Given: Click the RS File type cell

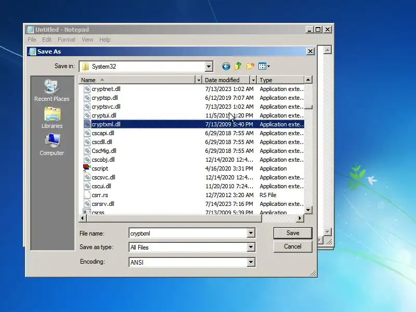Looking at the screenshot, I should (x=268, y=195).
